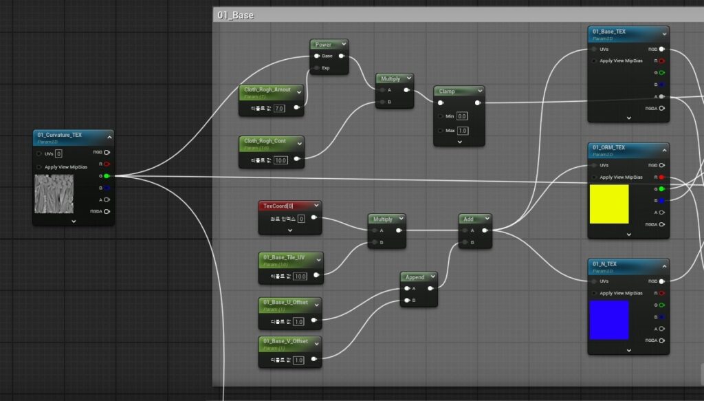Image resolution: width=704 pixels, height=401 pixels.
Task: Edit the 01_Base_U_Offset default value field
Action: tap(298, 321)
